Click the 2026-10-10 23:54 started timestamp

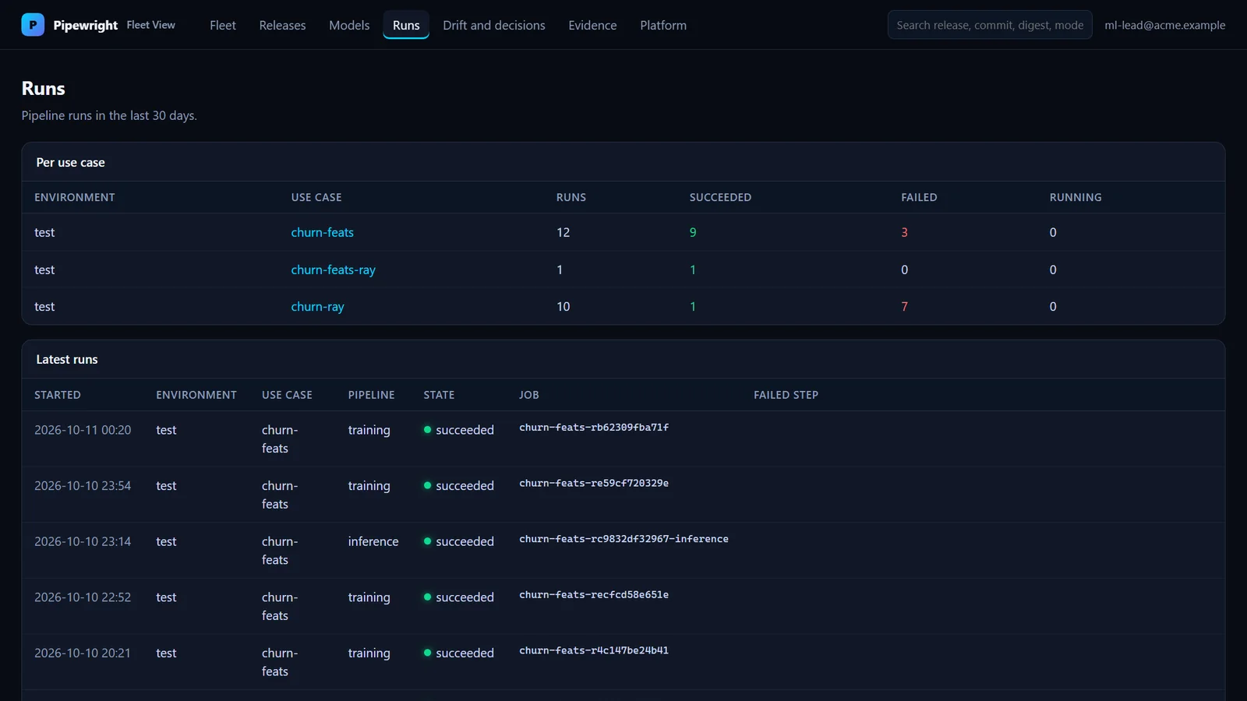83,485
